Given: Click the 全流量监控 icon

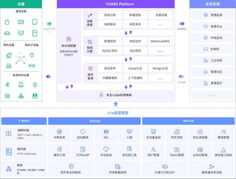Looking at the screenshot, I should point(153,132).
